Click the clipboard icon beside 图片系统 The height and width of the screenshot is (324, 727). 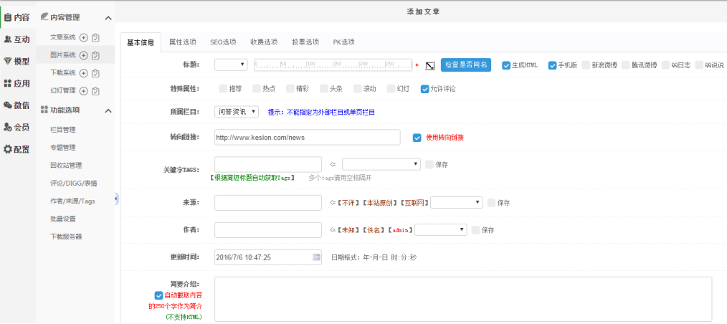[95, 55]
